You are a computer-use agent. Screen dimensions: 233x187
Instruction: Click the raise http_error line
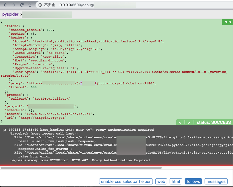34,156
